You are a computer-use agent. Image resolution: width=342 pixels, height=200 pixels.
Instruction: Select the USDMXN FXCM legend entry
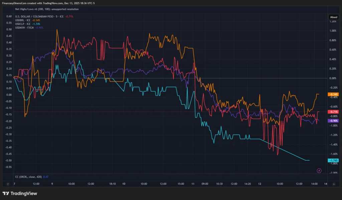pyautogui.click(x=25, y=27)
